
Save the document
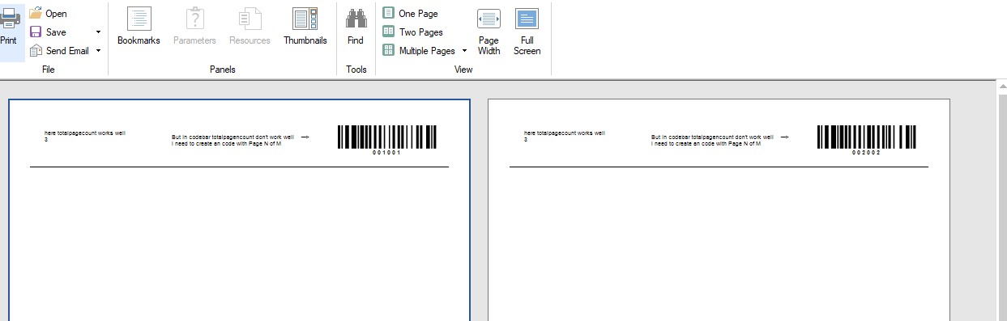coord(49,32)
